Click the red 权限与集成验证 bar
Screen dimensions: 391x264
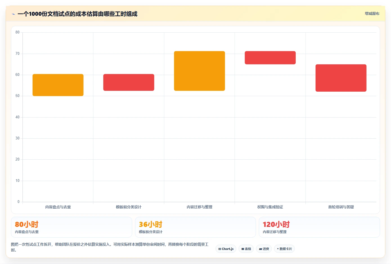tap(270, 58)
